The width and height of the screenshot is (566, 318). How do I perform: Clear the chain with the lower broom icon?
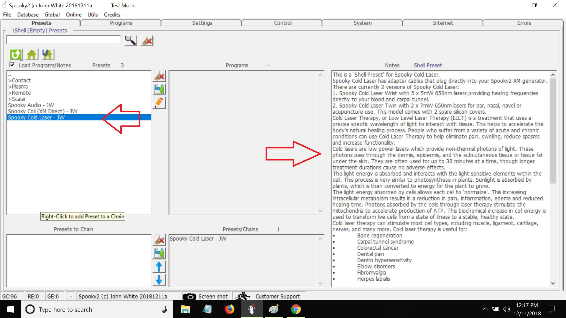pos(159,240)
